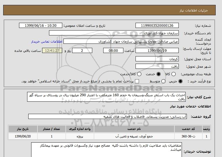Screen dimensions: 222x157
Task: Click the unit cell پروژه
Action: [x=80, y=136]
